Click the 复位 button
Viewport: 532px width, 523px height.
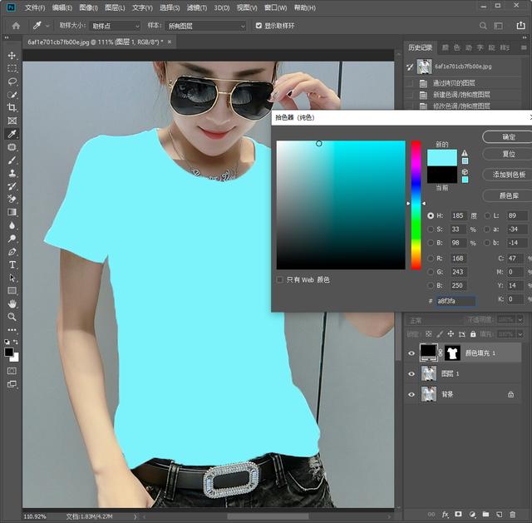pos(509,154)
